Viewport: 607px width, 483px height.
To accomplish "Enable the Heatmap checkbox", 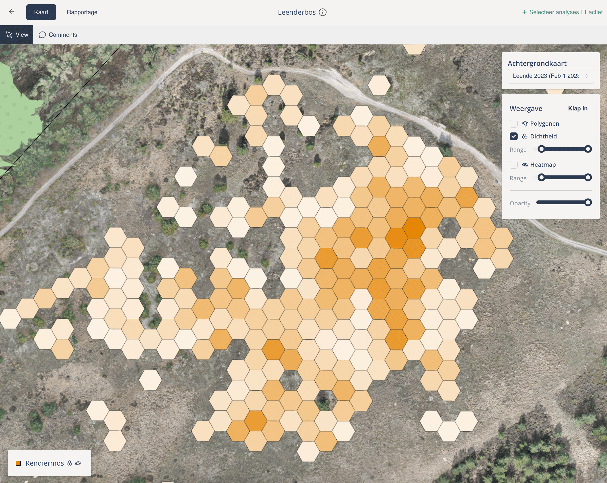I will click(x=514, y=165).
